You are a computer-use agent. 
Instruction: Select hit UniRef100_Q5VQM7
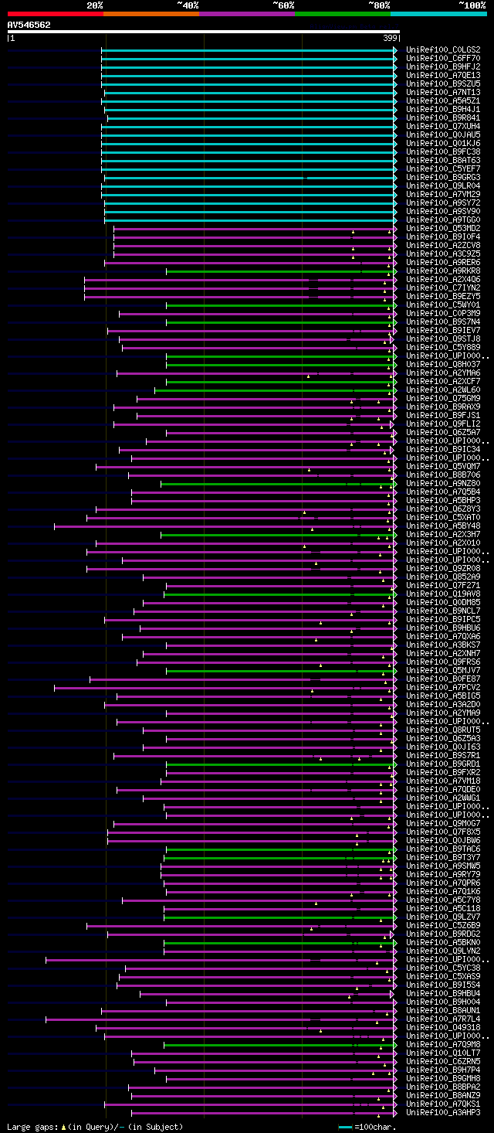click(x=442, y=467)
